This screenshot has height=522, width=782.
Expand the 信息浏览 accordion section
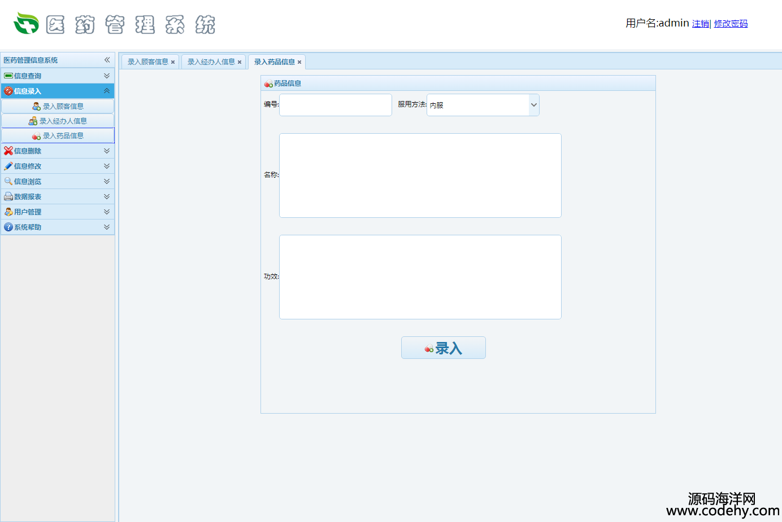pyautogui.click(x=107, y=181)
